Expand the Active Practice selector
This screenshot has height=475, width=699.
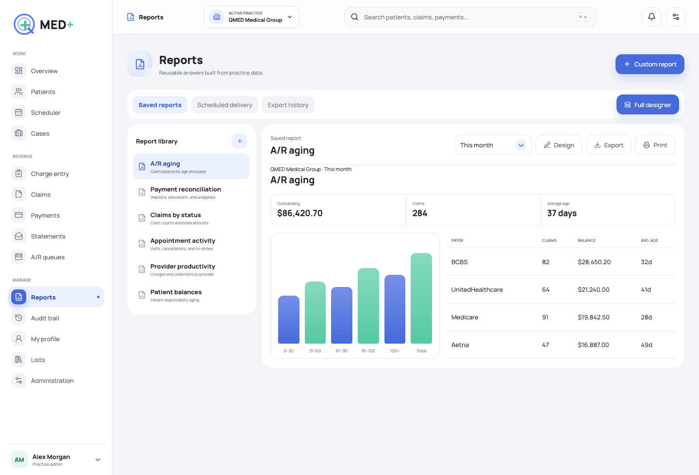click(251, 17)
